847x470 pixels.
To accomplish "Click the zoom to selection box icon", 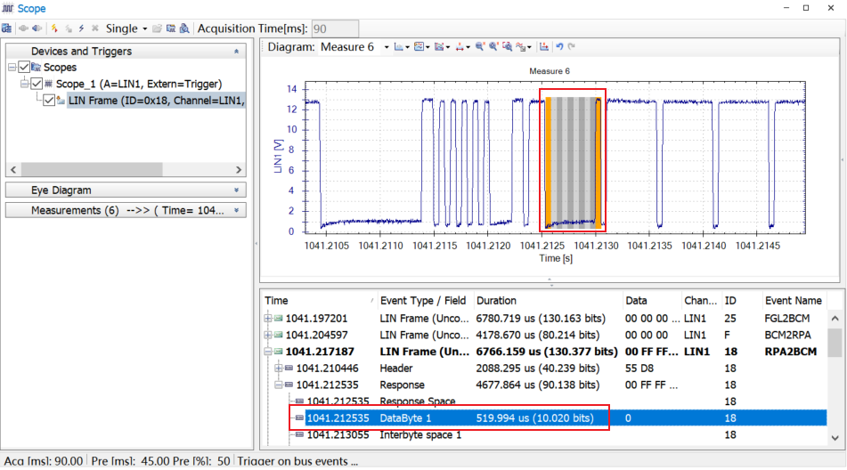I will (508, 47).
